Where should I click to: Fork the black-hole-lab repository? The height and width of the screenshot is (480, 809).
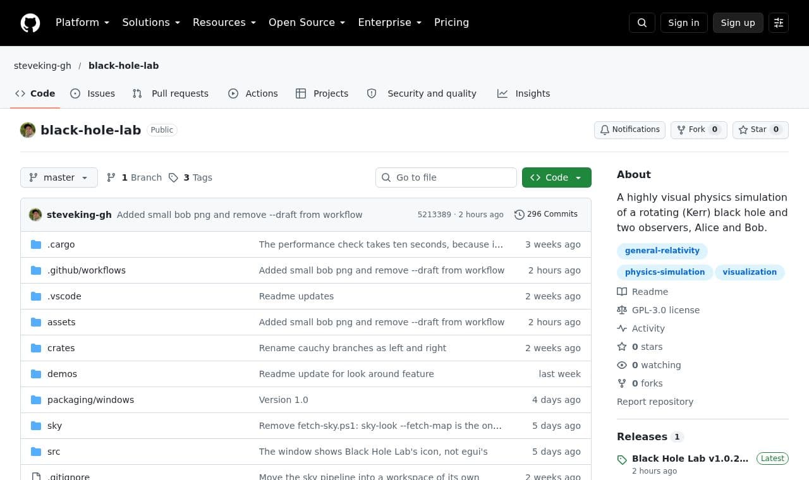[699, 130]
